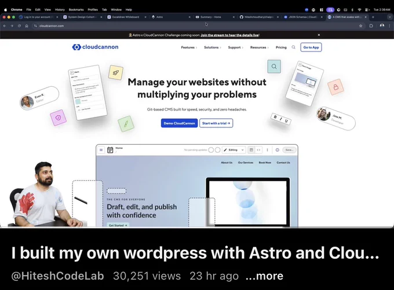The width and height of the screenshot is (394, 290).
Task: Open the Wi-Fi status menu
Action: coord(359,10)
